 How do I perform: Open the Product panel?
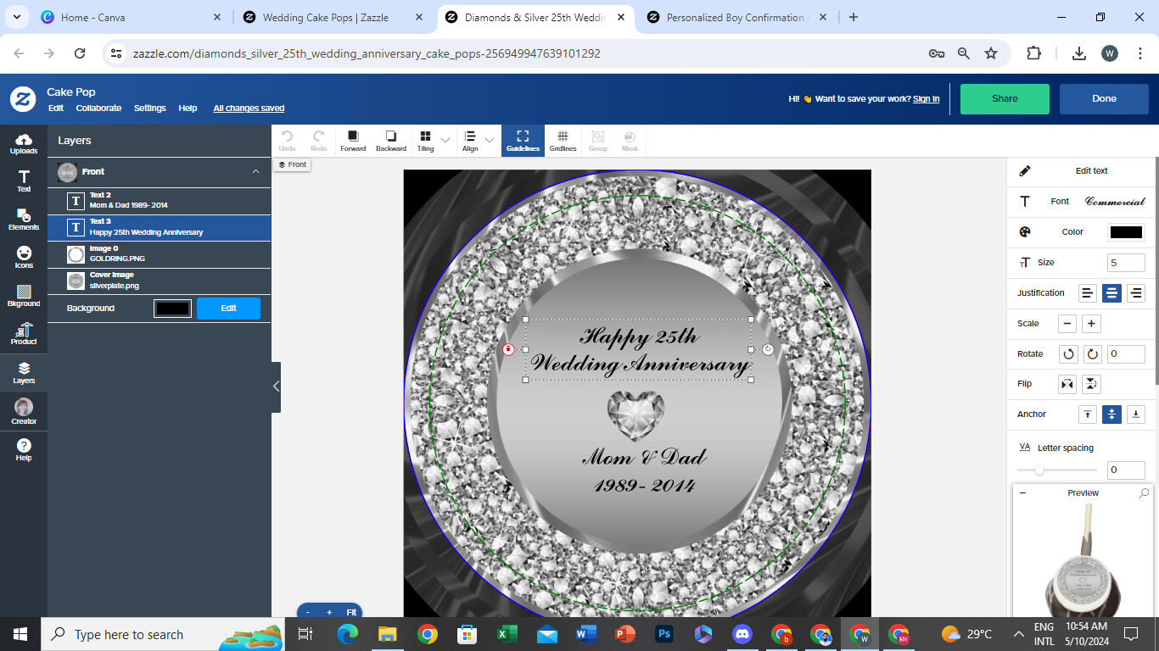tap(24, 334)
